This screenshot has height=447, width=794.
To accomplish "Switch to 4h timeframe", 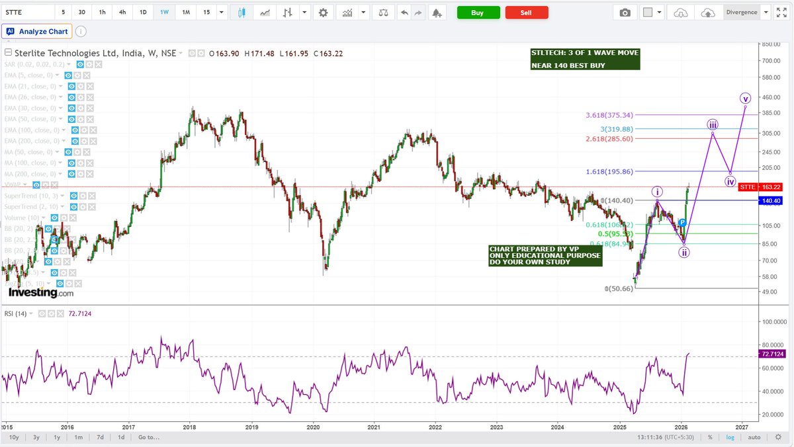I will pyautogui.click(x=123, y=13).
